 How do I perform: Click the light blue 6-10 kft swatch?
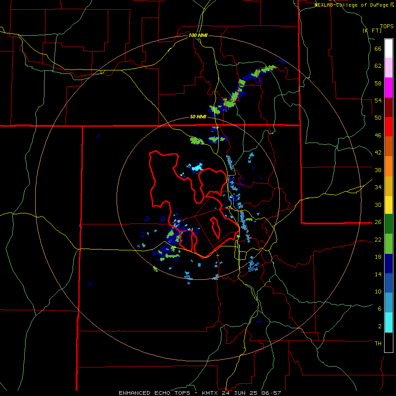point(389,303)
